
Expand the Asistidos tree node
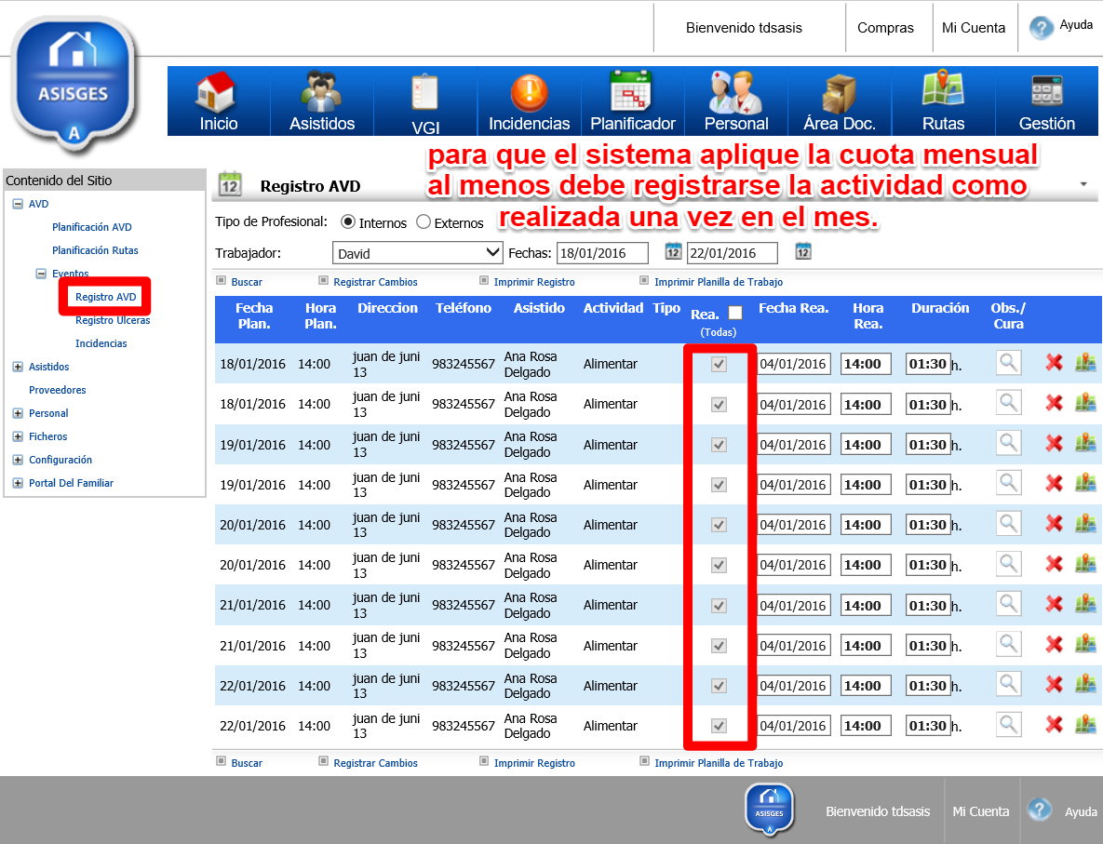click(x=18, y=367)
